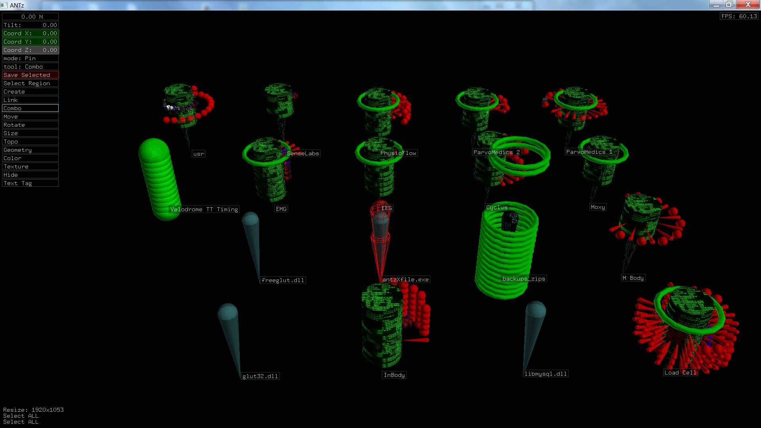Click the glut32.dll label tag
The width and height of the screenshot is (761, 428).
[260, 376]
